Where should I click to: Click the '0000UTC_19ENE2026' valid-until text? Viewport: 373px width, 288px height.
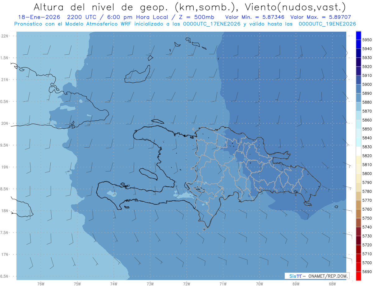pyautogui.click(x=327, y=24)
